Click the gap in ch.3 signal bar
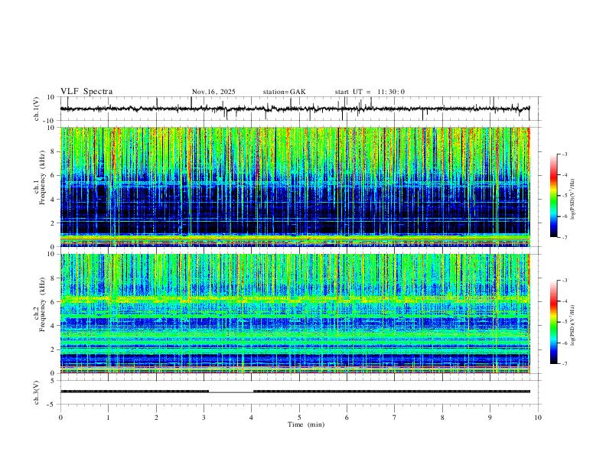The height and width of the screenshot is (468, 606). (231, 392)
